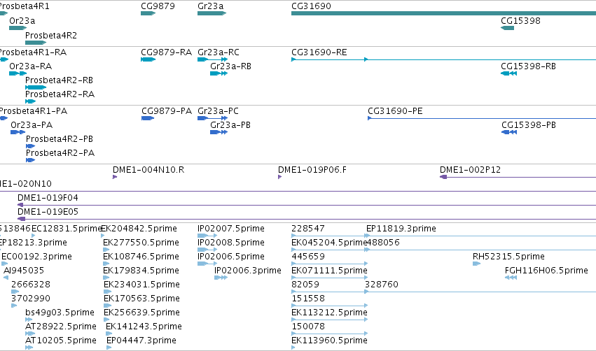596x351 pixels.
Task: Select EST EK108746.5prime
Action: click(x=141, y=257)
